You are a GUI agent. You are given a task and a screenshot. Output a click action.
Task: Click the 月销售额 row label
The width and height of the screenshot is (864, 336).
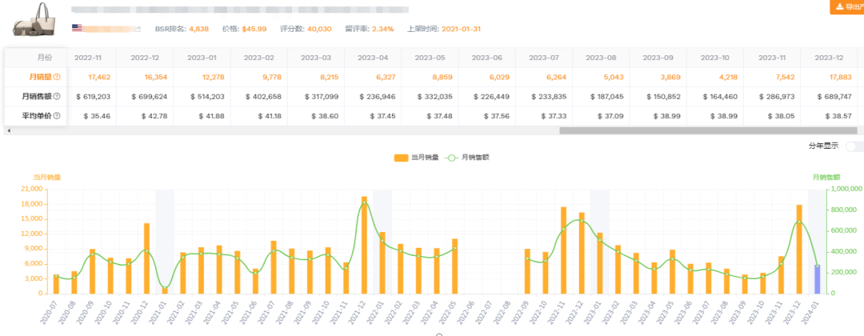click(x=38, y=97)
